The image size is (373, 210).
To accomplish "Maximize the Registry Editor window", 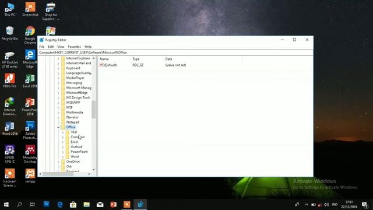I will (x=294, y=40).
